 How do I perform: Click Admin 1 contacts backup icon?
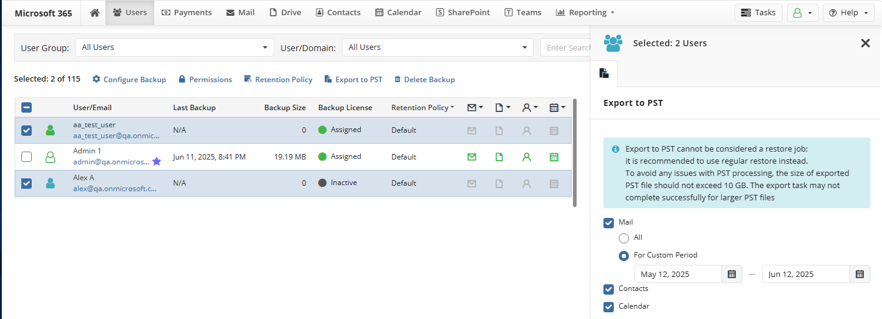[x=527, y=157]
